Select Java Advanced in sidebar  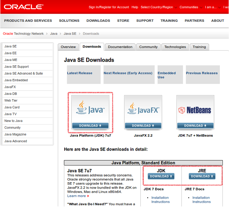pos(27,141)
